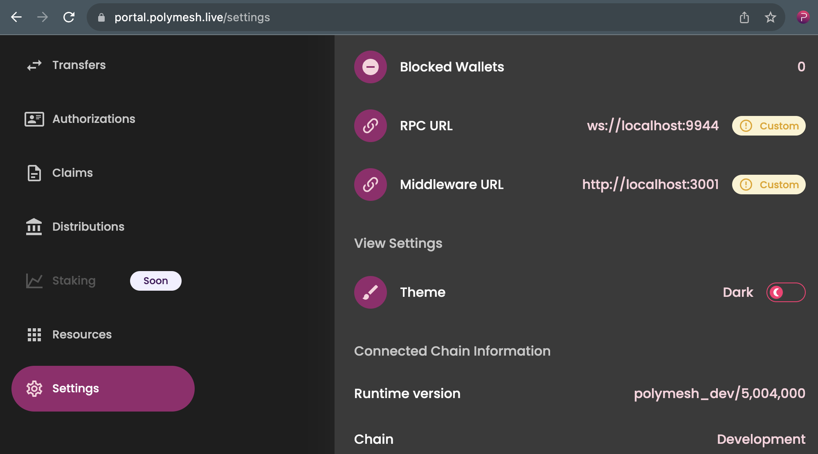This screenshot has width=818, height=454.
Task: Select the Resources grid icon
Action: pyautogui.click(x=34, y=335)
